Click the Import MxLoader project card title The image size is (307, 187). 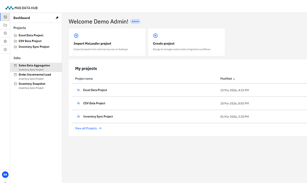point(92,44)
